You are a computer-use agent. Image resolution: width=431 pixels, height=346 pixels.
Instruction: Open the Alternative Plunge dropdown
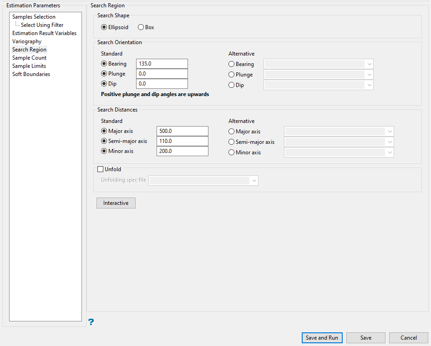point(318,75)
